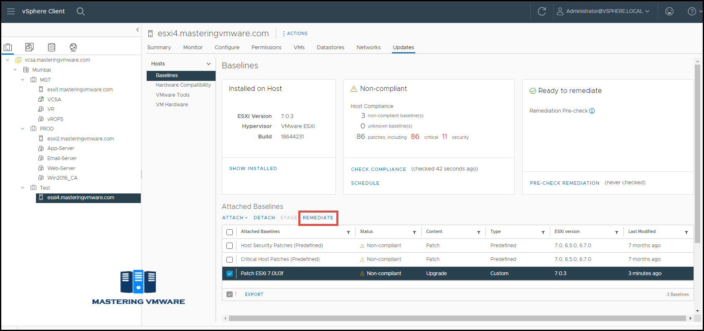Switch to VMs and Templates inventory view
The height and width of the screenshot is (331, 704).
coord(29,47)
